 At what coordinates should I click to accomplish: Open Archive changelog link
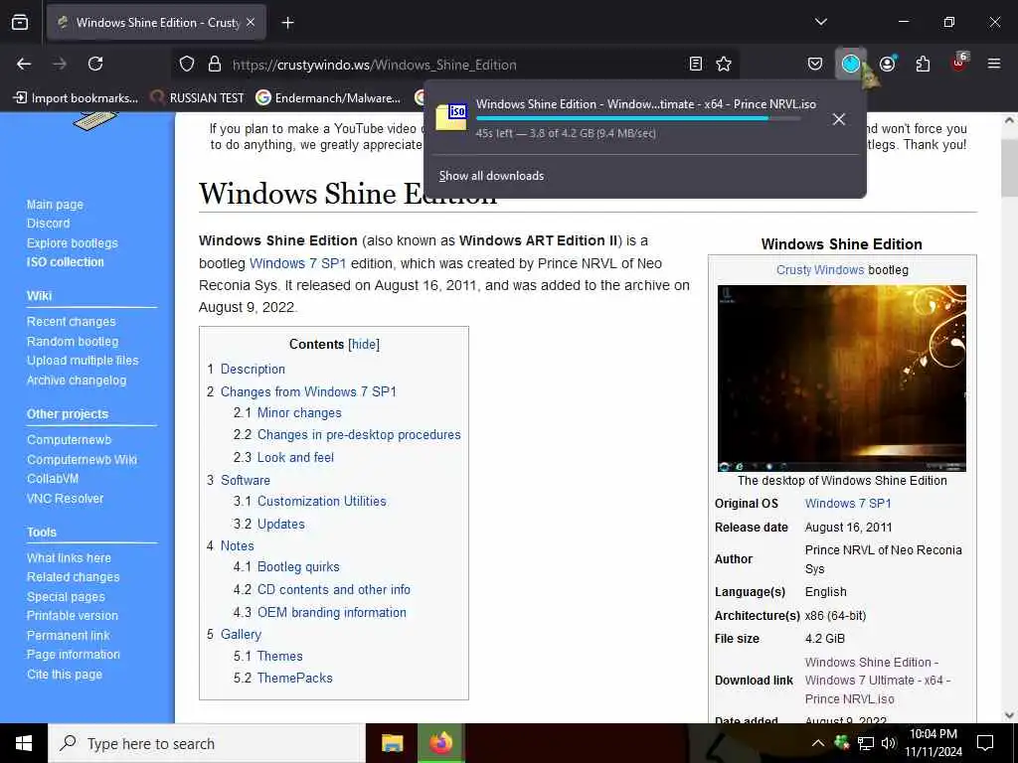tap(77, 381)
